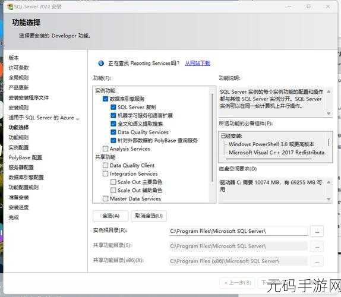Check the Scale Out 主要角色 checkbox
Image resolution: width=341 pixels, height=297 pixels.
(x=113, y=182)
